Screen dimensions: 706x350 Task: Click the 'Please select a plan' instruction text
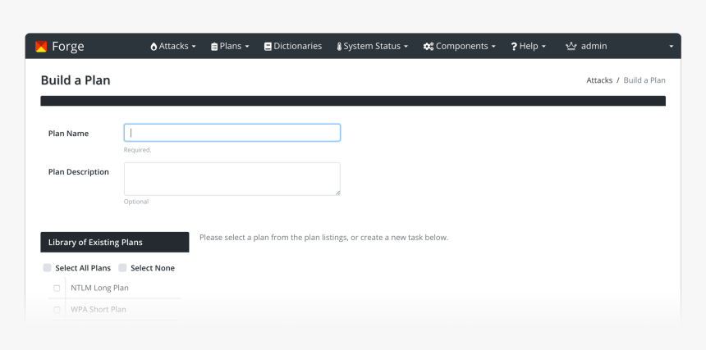point(323,237)
